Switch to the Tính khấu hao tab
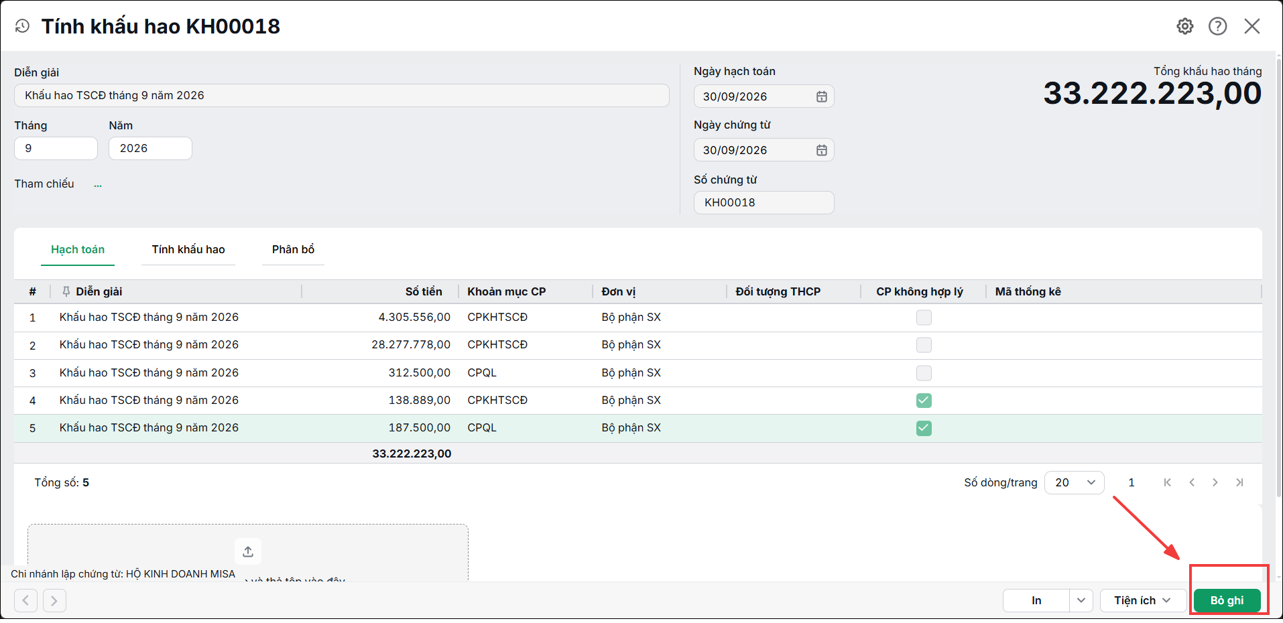 pos(188,249)
